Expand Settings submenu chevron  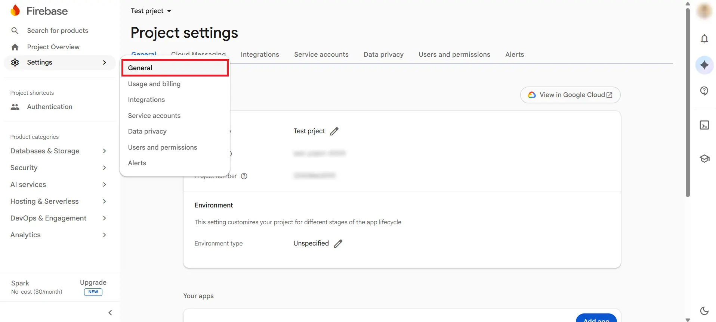pyautogui.click(x=104, y=62)
